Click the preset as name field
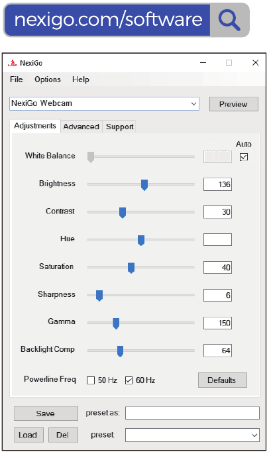 tap(192, 413)
